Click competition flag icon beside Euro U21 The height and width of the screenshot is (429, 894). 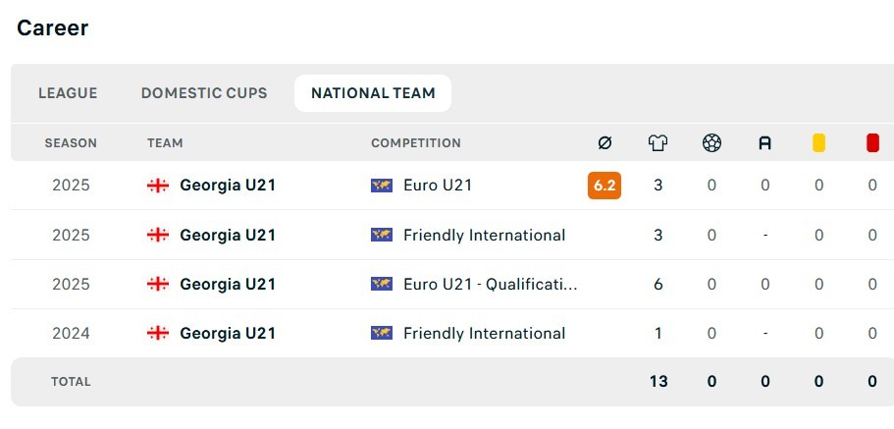point(382,185)
